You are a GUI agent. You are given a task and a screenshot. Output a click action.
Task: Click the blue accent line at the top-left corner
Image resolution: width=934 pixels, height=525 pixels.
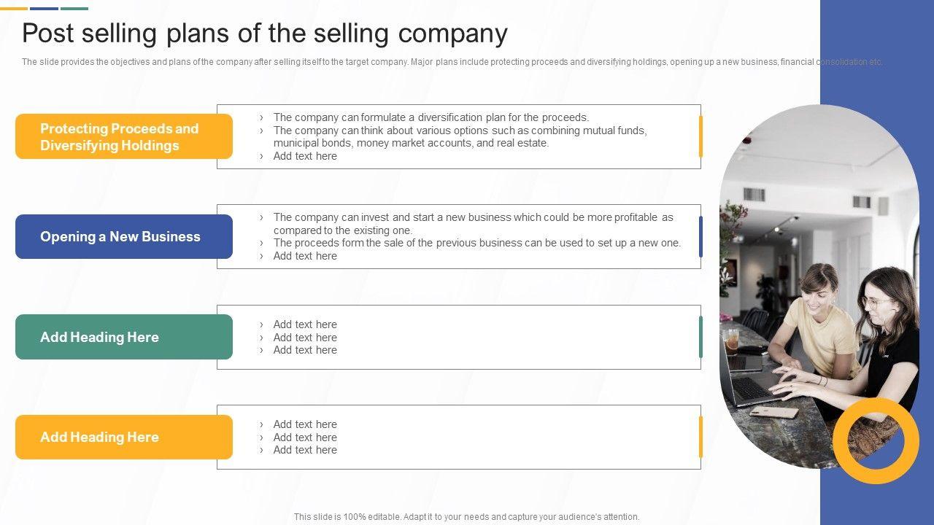pos(44,9)
